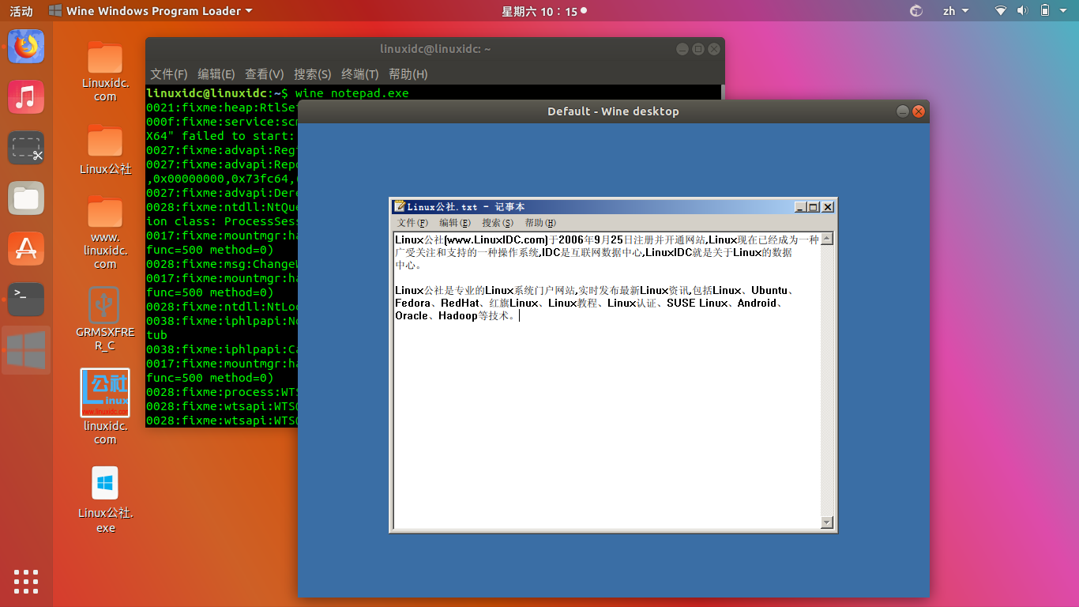Click the notepad title bar icon
Viewport: 1079px width, 607px height.
[400, 207]
